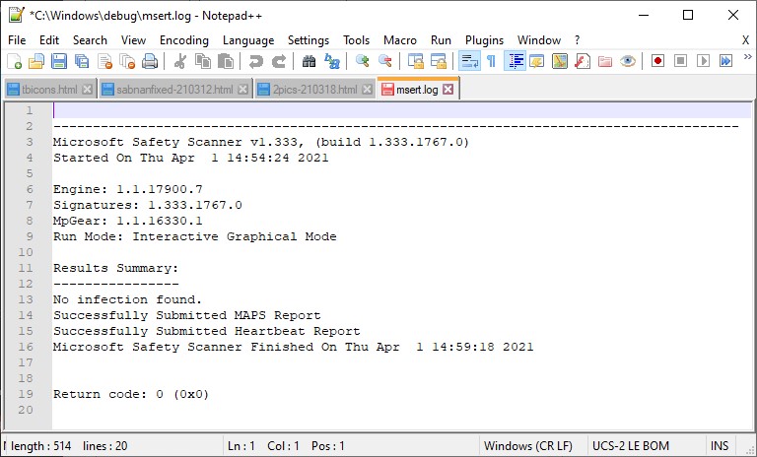Open Find with the binoculars icon

pos(309,61)
